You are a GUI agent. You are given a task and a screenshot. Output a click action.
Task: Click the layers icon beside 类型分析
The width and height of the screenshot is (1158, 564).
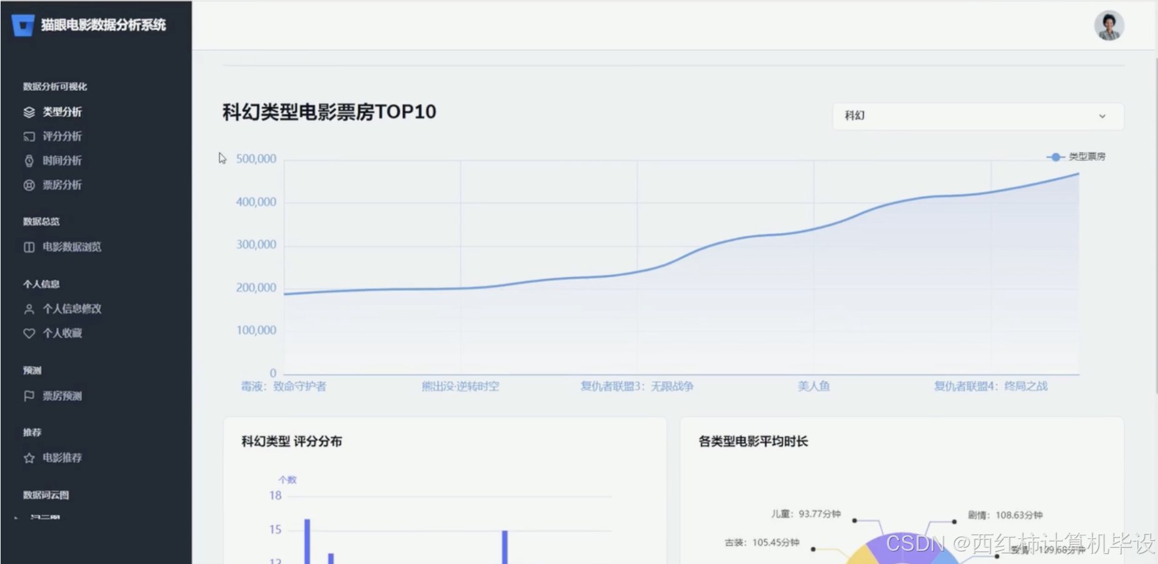pos(29,112)
